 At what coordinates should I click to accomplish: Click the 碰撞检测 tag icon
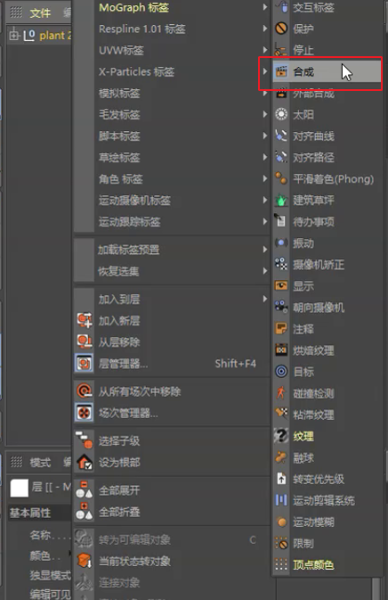click(281, 392)
